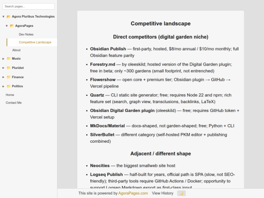Open View History in the footer
264x198 pixels.
162,193
